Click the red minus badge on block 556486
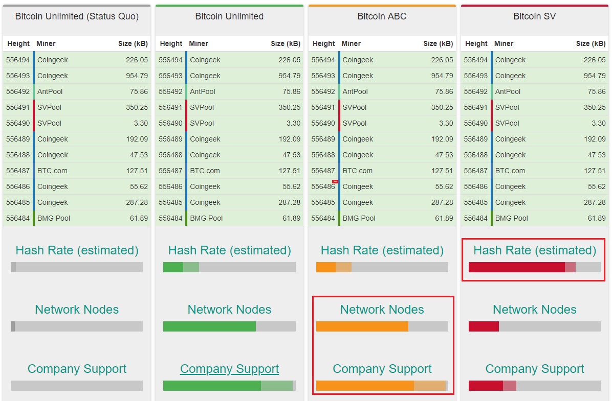 [336, 181]
